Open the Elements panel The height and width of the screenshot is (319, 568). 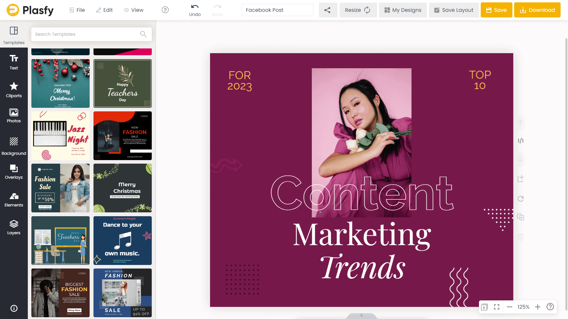14,200
